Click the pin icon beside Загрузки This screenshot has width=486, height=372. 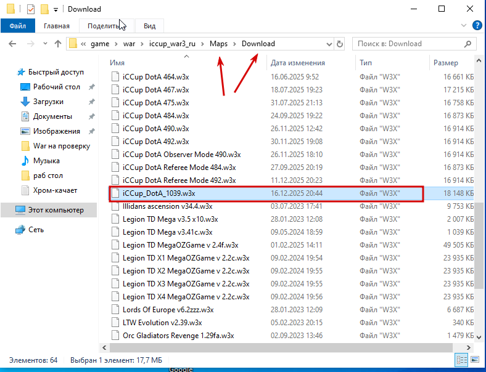point(91,102)
